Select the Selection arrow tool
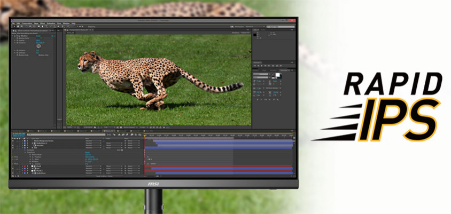Image resolution: width=451 pixels, height=214 pixels. [14, 27]
